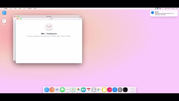Open Maps icon in the Dock

(73, 90)
